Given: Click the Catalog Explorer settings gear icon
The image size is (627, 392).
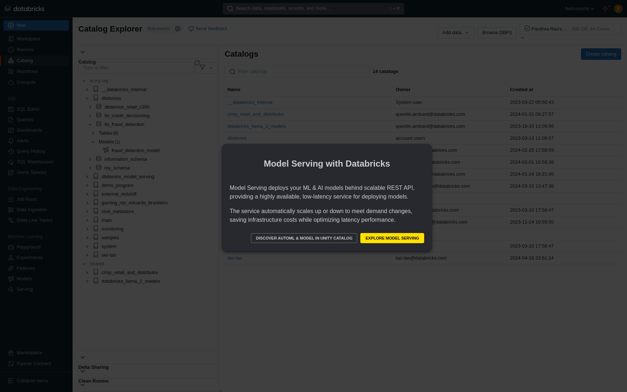Looking at the screenshot, I should 178,29.
